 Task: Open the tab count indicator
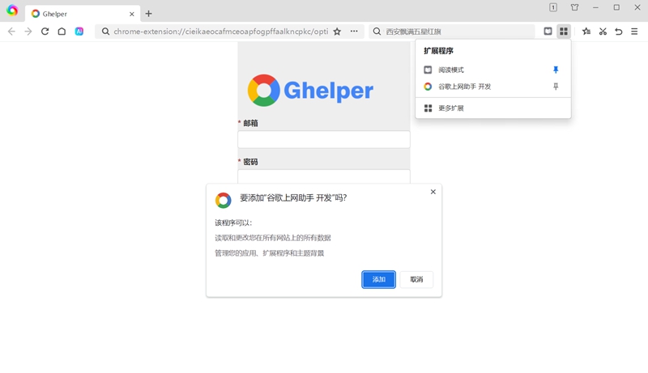pos(553,7)
